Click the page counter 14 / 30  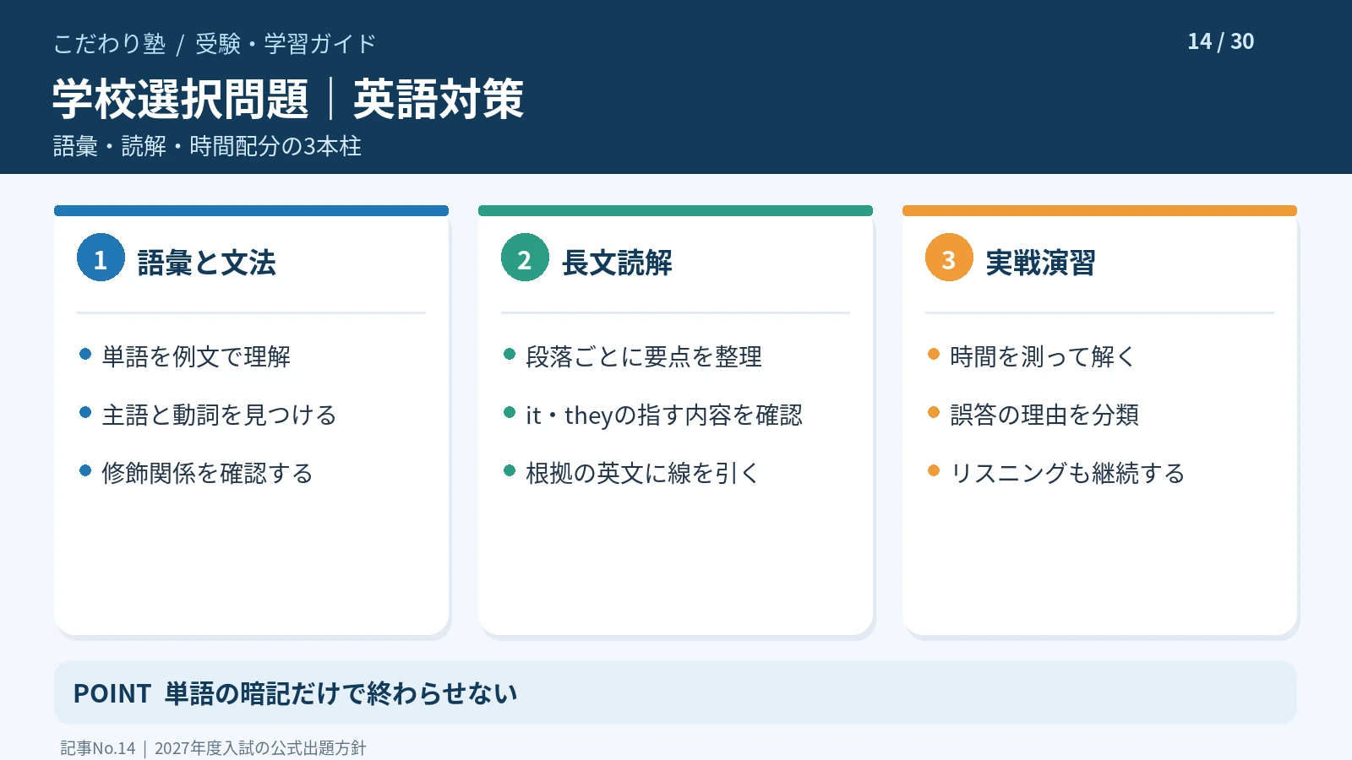click(x=1221, y=41)
